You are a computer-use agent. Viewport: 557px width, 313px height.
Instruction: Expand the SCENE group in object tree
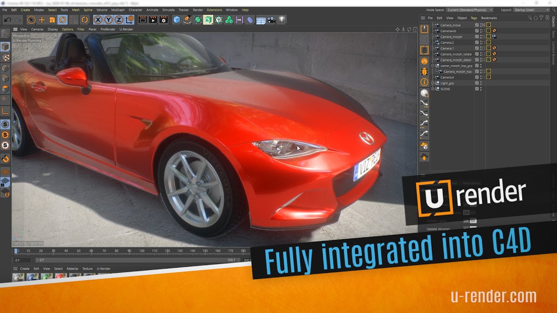(x=433, y=89)
